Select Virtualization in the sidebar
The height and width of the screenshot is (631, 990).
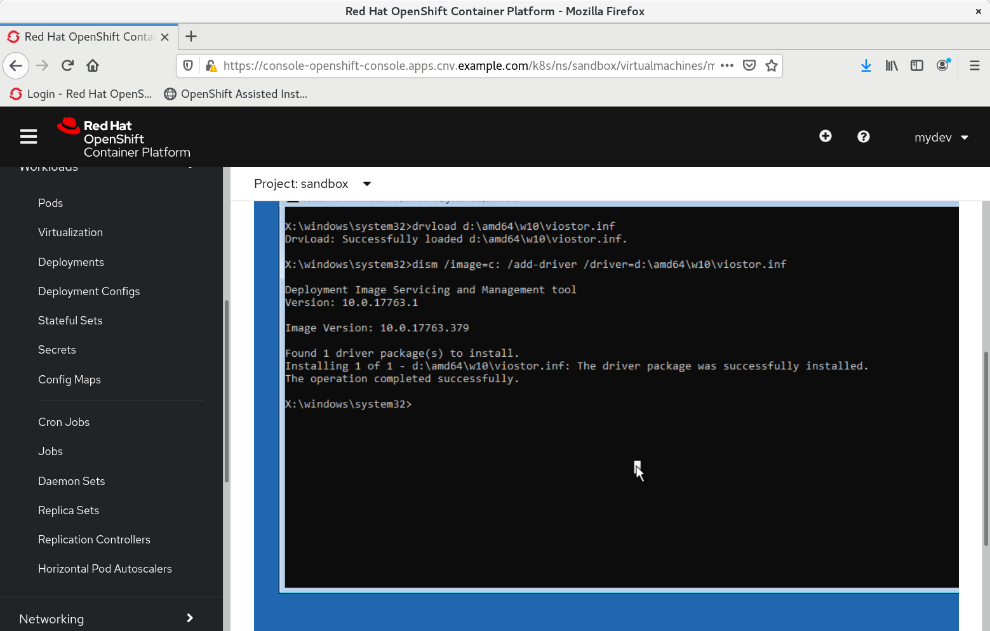tap(70, 232)
